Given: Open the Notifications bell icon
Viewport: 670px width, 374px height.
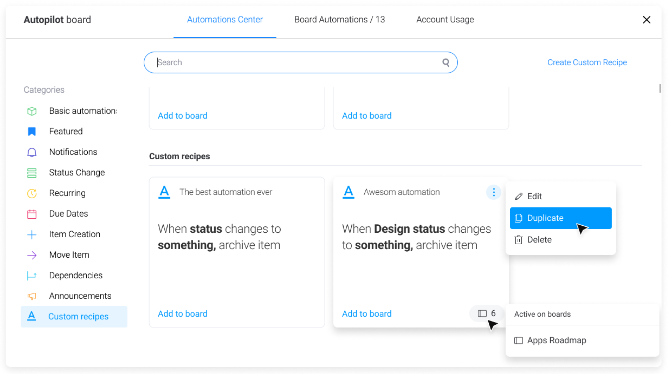Looking at the screenshot, I should [32, 152].
